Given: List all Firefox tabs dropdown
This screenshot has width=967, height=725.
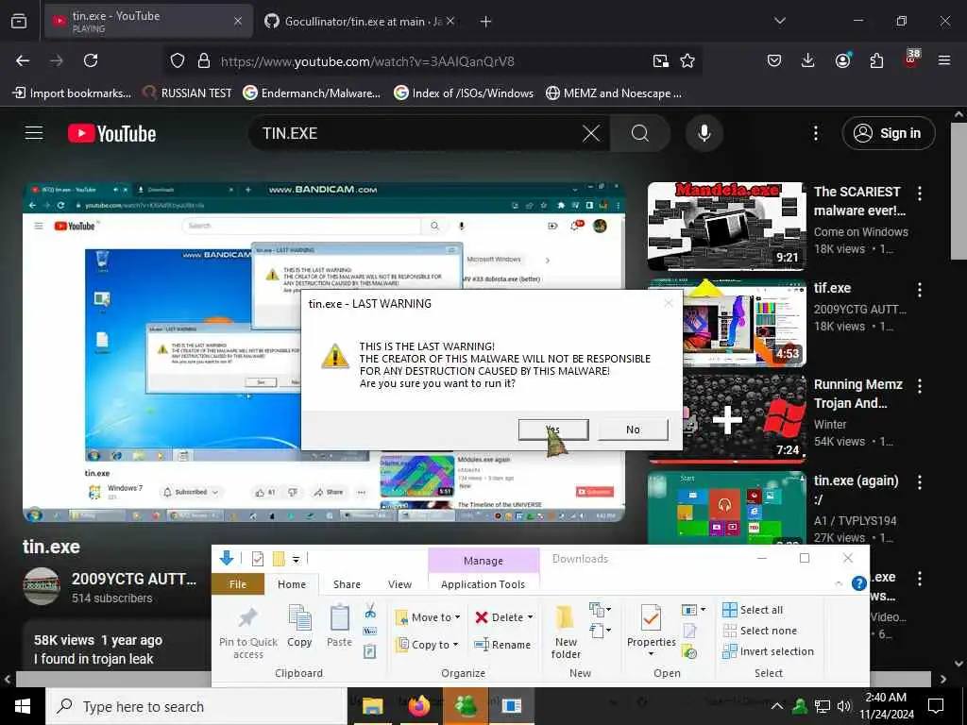Looking at the screenshot, I should [779, 21].
